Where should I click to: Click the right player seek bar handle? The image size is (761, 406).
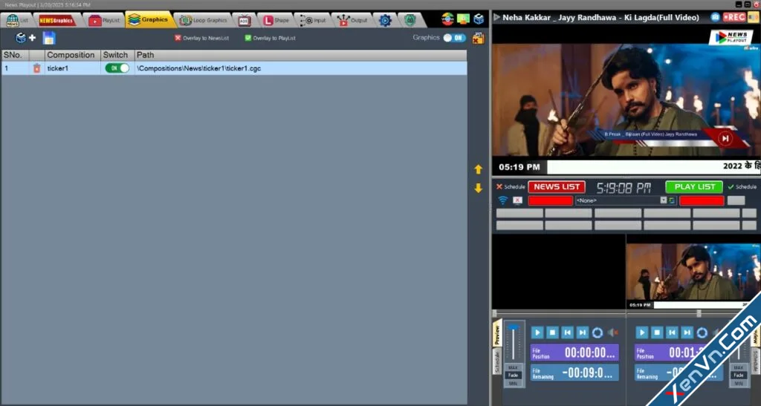pos(699,313)
